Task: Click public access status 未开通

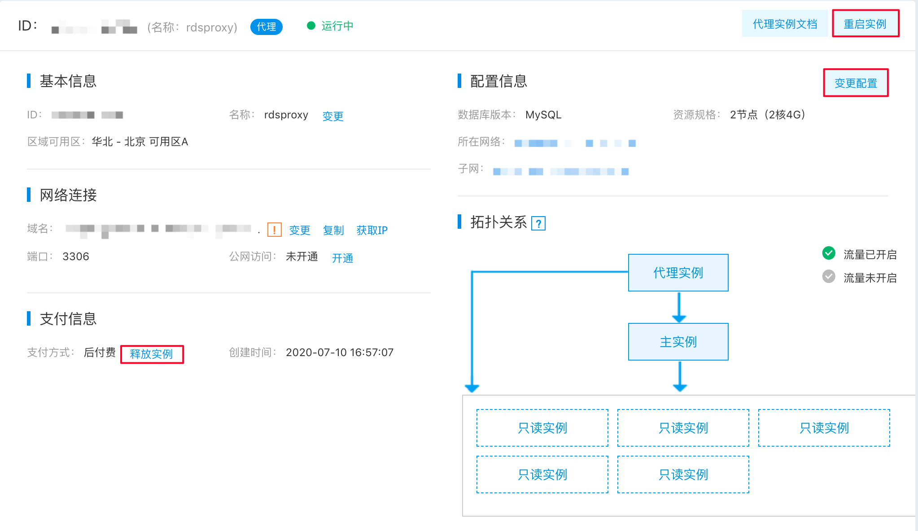Action: pos(302,257)
